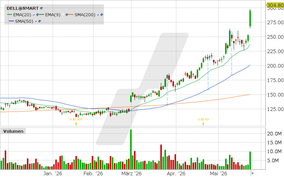Enable the EMA(9) indicator checkbox
284x177 pixels.
[63, 15]
